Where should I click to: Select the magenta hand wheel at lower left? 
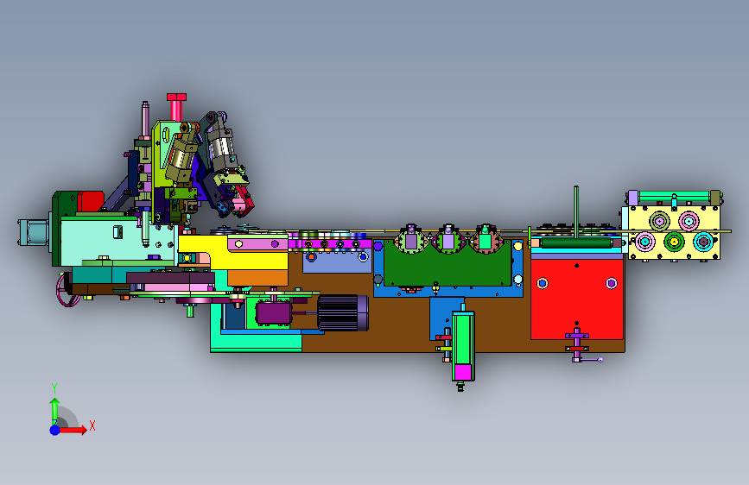[x=66, y=291]
